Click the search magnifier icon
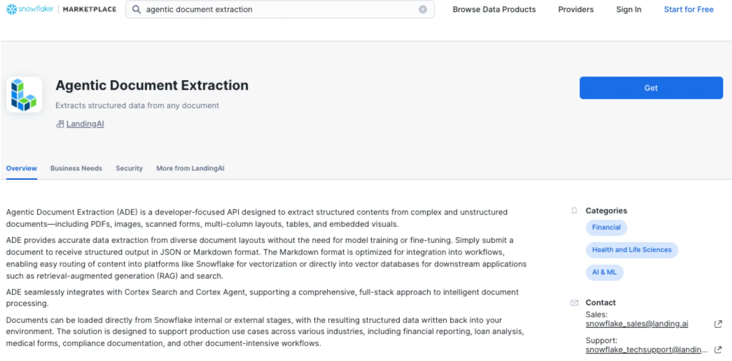Viewport: 732px width, 361px height. (x=136, y=9)
